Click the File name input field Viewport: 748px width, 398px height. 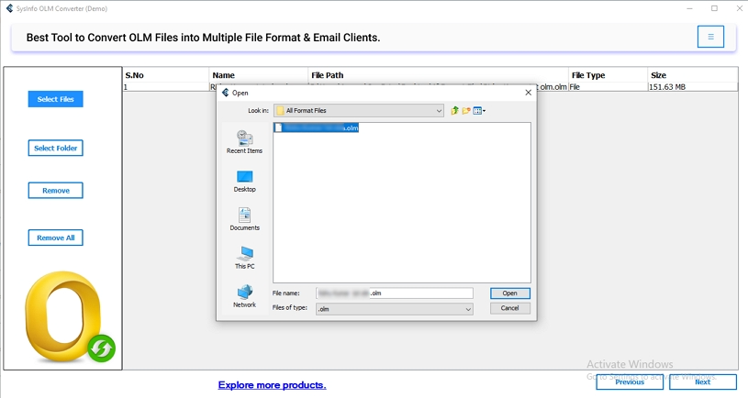395,293
